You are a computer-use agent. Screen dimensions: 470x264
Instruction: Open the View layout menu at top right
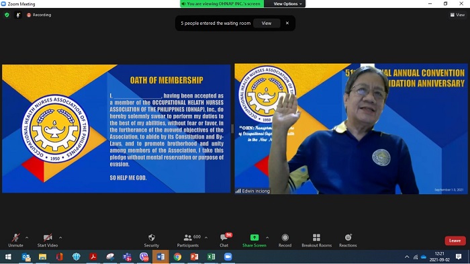(x=457, y=15)
